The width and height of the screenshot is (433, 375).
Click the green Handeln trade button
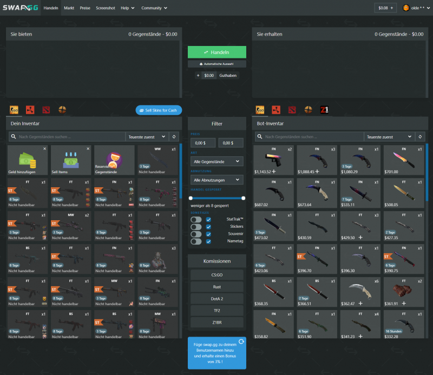click(217, 52)
